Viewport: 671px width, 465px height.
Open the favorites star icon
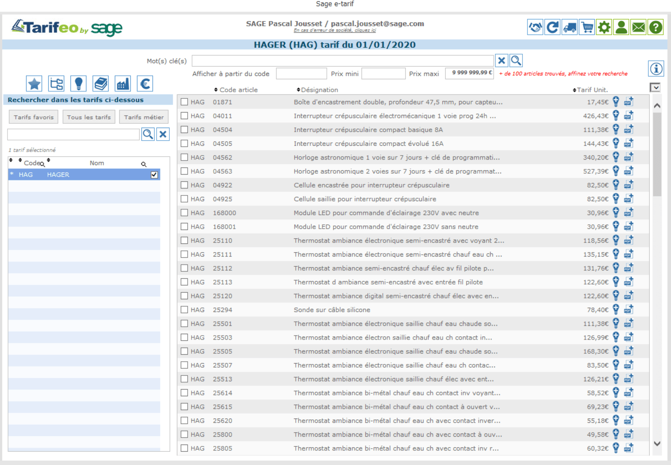coord(34,83)
